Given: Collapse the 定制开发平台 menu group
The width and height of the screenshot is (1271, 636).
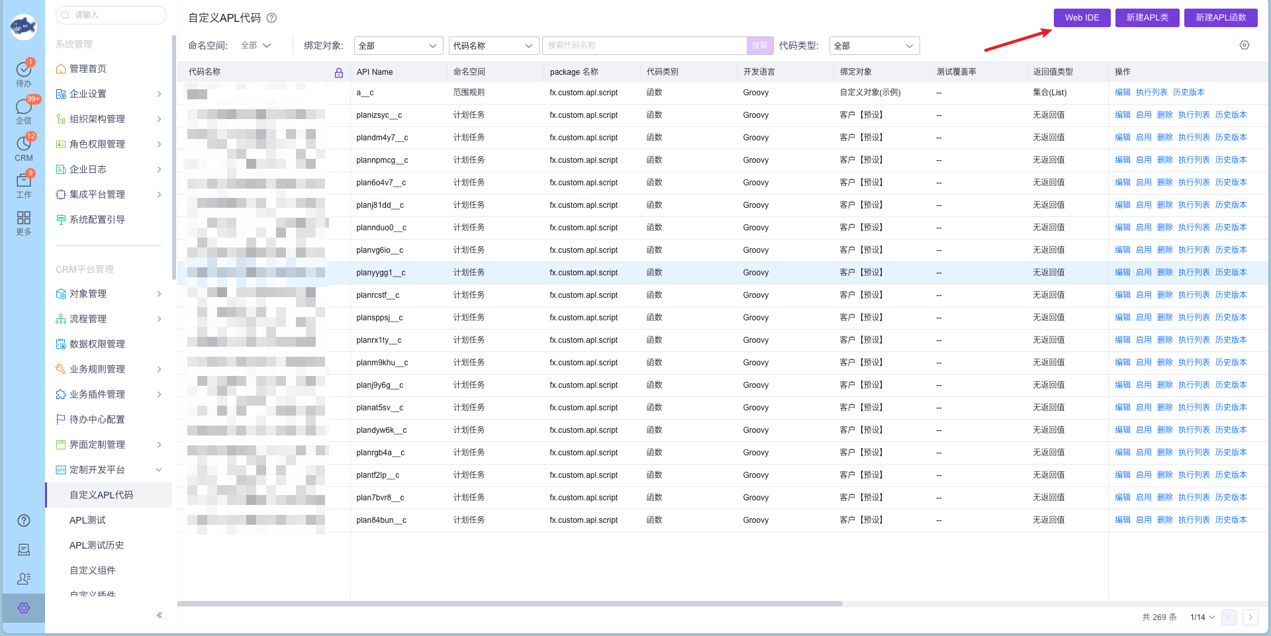Looking at the screenshot, I should click(x=159, y=470).
